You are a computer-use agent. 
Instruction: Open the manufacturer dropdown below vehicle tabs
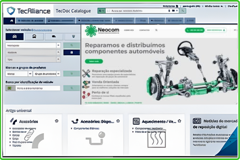(x=33, y=46)
